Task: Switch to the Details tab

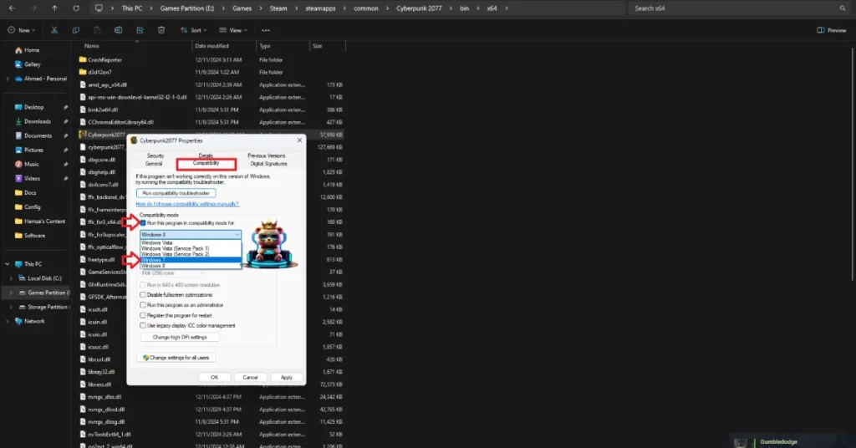Action: coord(206,155)
